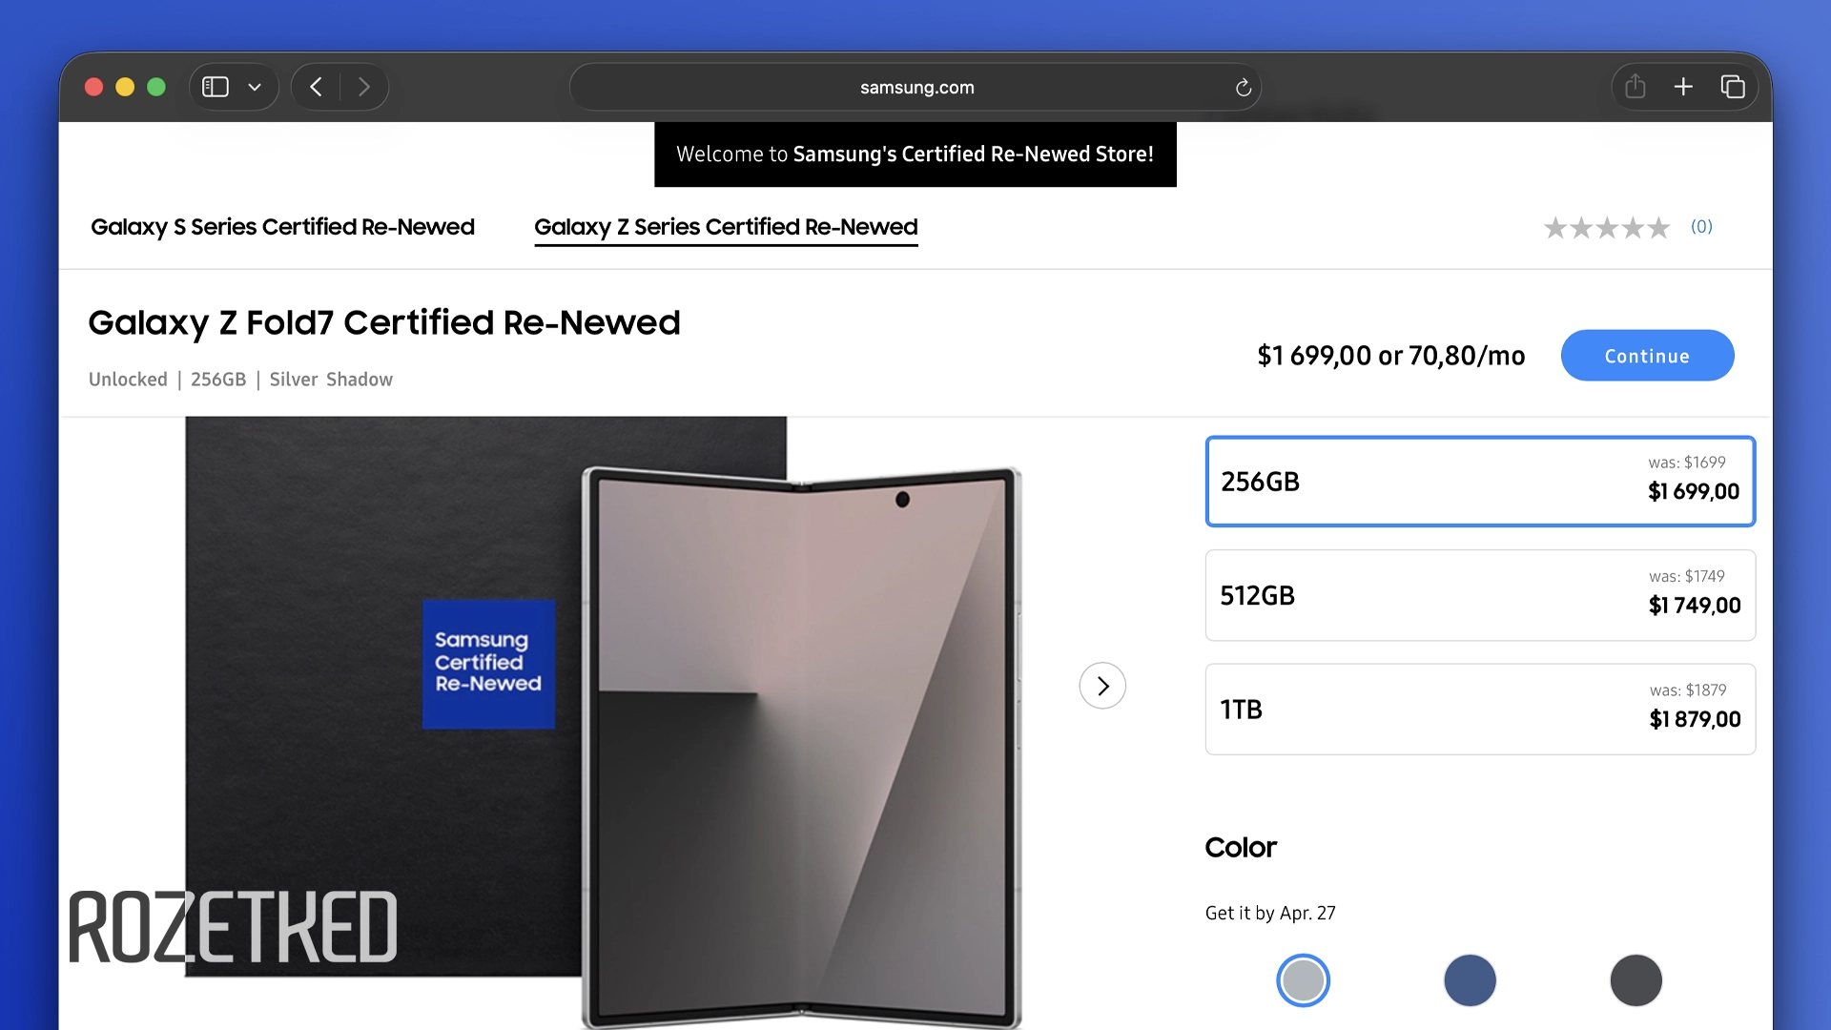1831x1030 pixels.
Task: Open a new browser tab
Action: coord(1684,86)
